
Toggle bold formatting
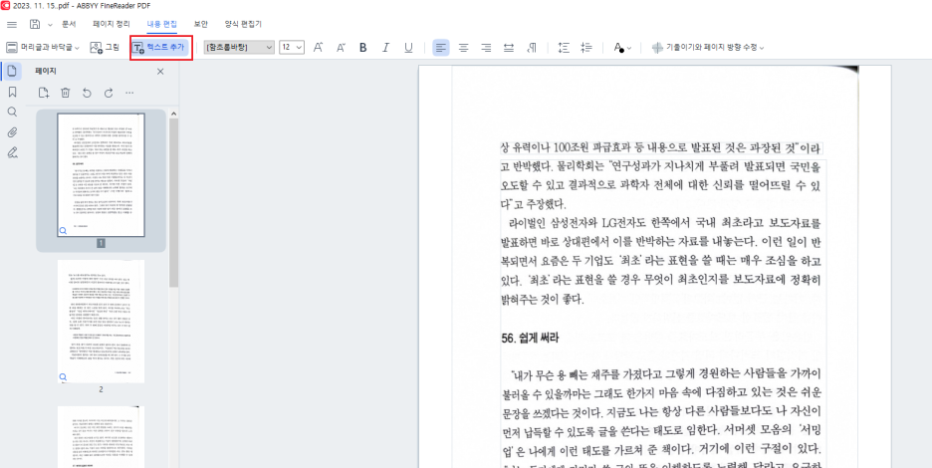coord(363,48)
